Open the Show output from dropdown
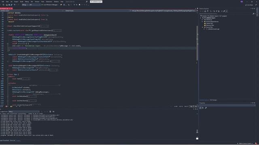The width and height of the screenshot is (259, 145). 24,112
